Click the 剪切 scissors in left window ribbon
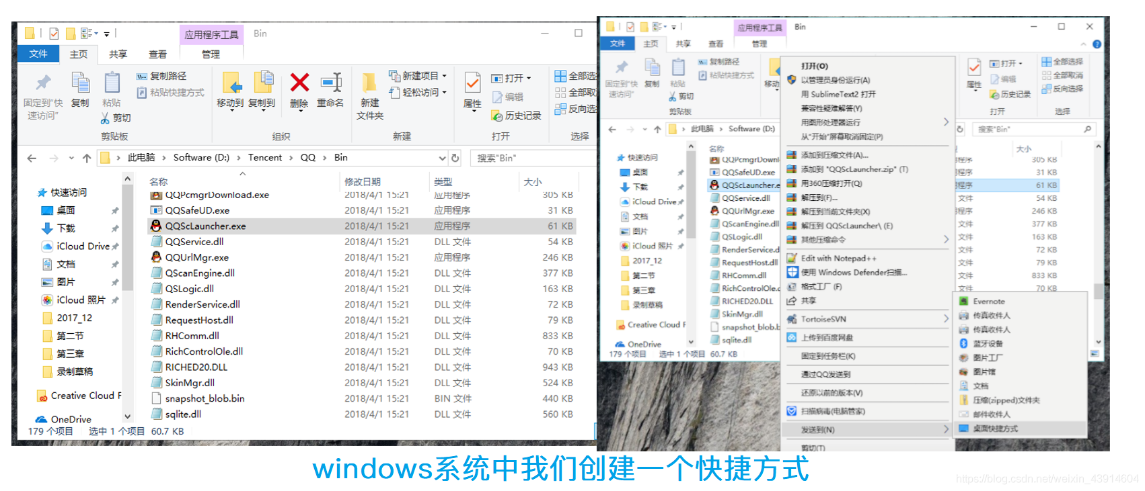Viewport: 1145px width, 491px height. [105, 118]
